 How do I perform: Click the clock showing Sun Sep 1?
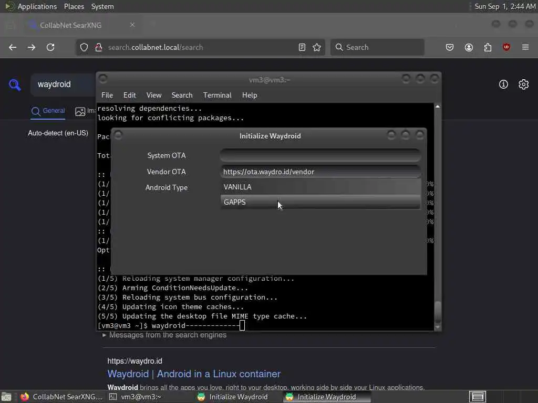(505, 6)
